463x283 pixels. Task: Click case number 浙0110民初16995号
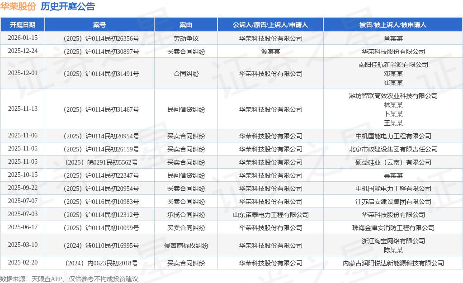click(x=101, y=245)
